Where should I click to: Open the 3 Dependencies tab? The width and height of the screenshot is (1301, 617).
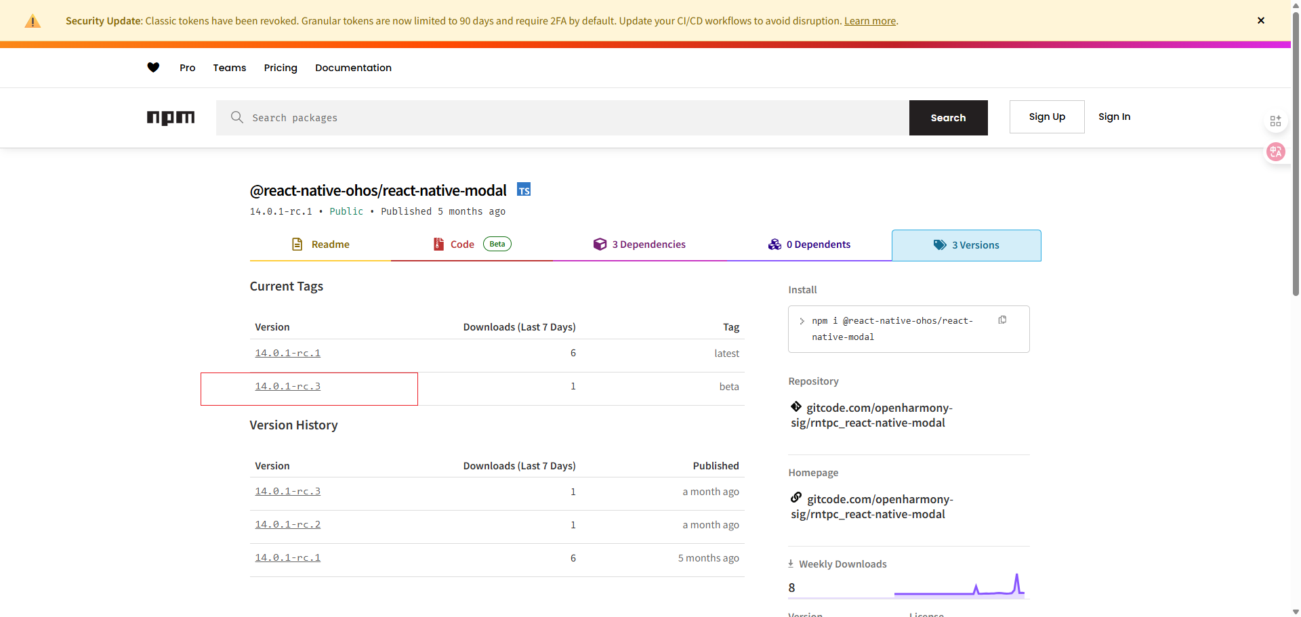[640, 244]
